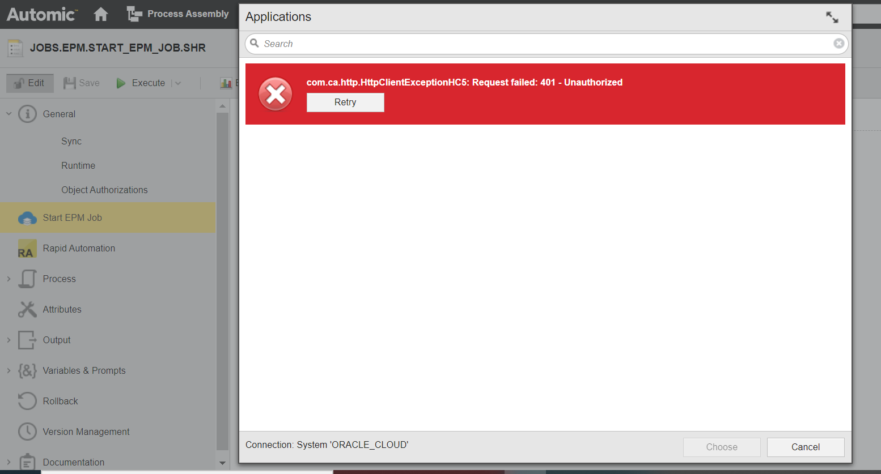Click inside the Search field
This screenshot has height=474, width=881.
[x=397, y=43]
